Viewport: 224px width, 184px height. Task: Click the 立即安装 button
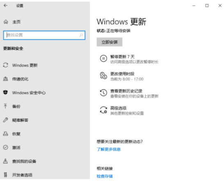(x=110, y=42)
